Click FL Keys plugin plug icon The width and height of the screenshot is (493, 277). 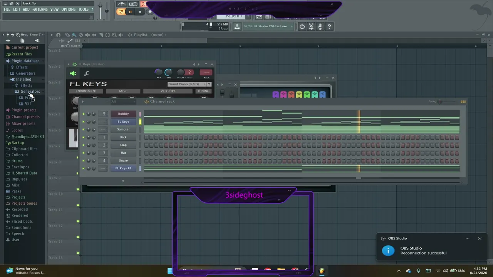tap(73, 73)
